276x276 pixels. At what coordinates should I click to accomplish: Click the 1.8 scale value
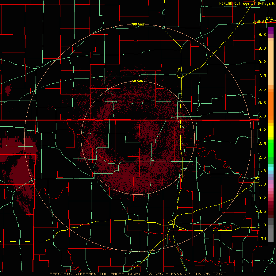click(x=262, y=171)
